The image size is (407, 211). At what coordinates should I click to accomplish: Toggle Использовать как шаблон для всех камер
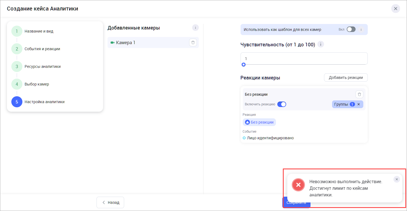(x=351, y=29)
